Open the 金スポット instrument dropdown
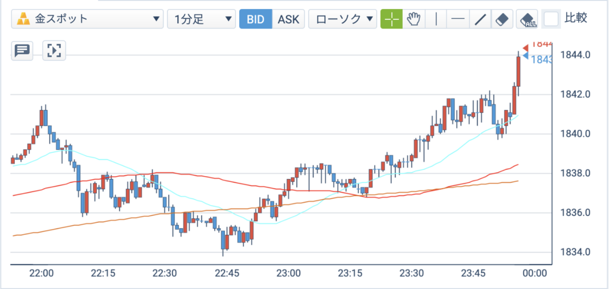Viewport: 609px width, 289px height. [87, 19]
